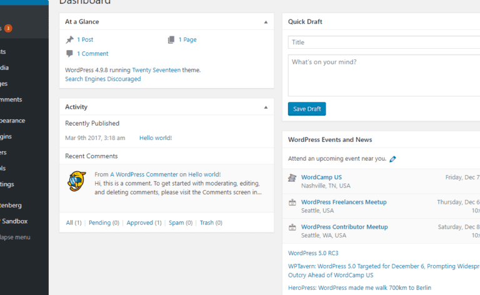480x295 pixels.
Task: Click the sidebar update count badge
Action: 8,28
